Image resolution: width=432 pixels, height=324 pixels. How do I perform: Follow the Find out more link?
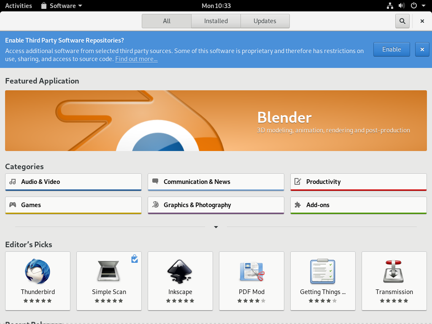pyautogui.click(x=136, y=59)
